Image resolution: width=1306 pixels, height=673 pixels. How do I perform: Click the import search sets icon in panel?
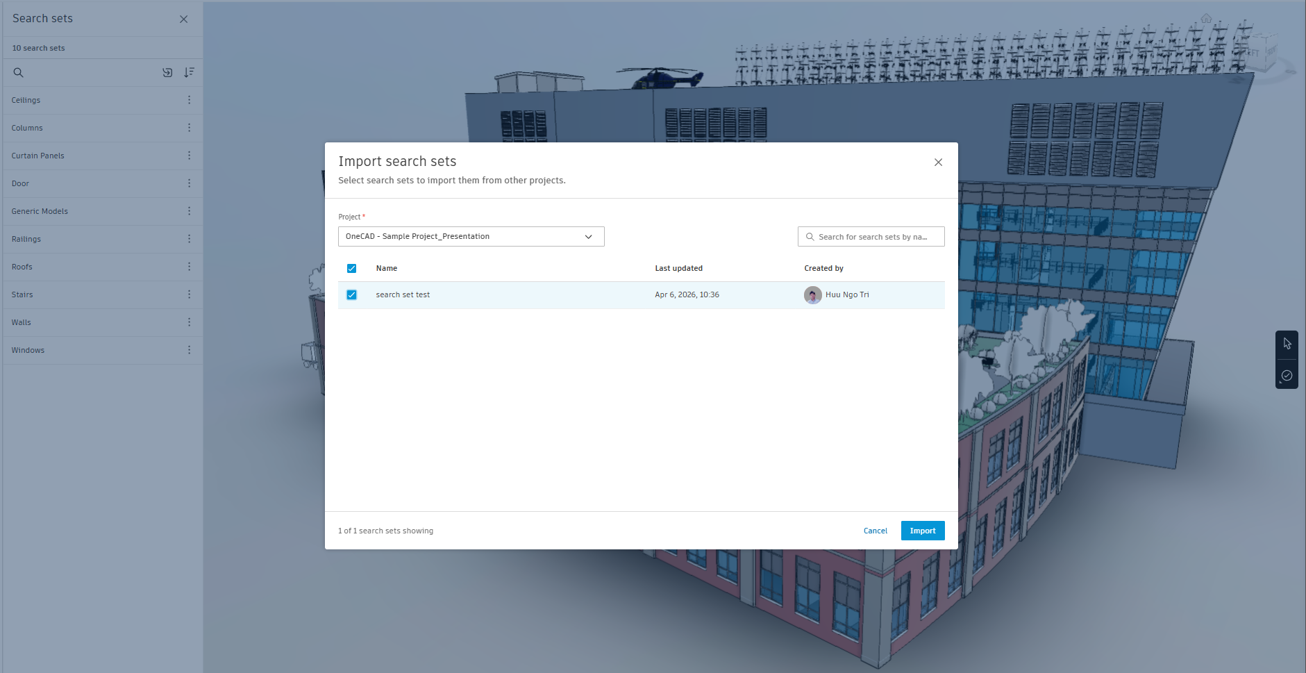tap(167, 72)
